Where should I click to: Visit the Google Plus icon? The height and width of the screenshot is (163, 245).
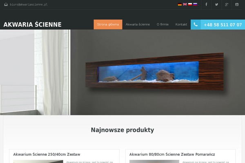(227, 4)
